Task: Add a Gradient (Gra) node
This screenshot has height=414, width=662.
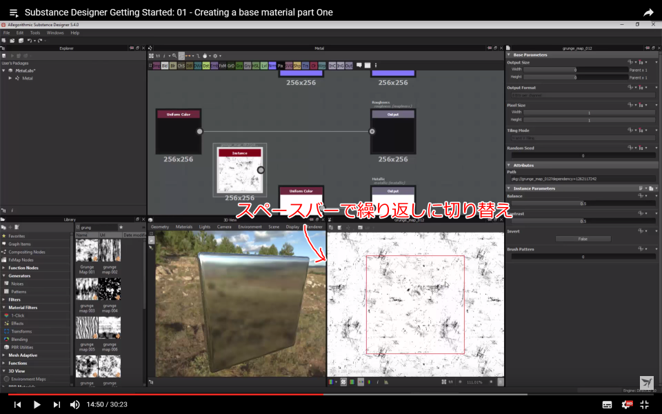Action: [x=239, y=66]
